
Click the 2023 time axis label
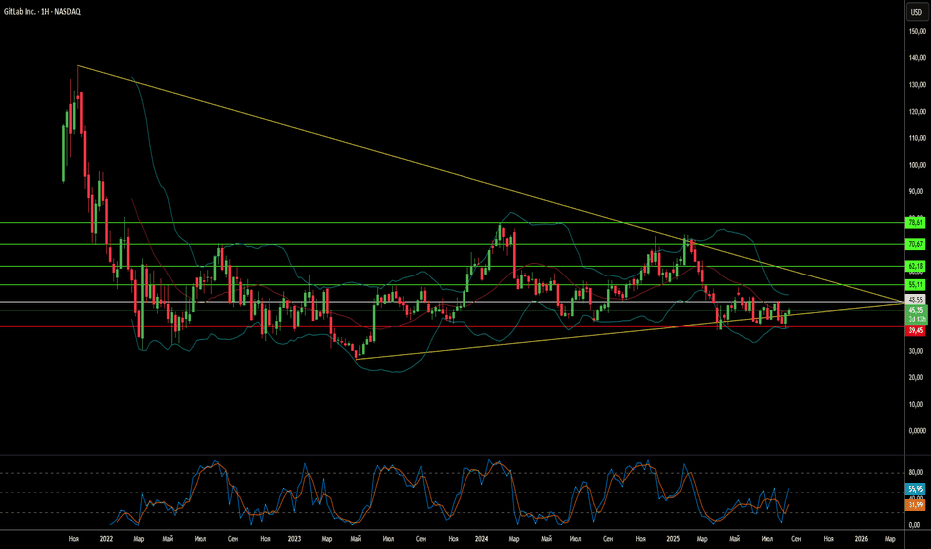point(294,539)
